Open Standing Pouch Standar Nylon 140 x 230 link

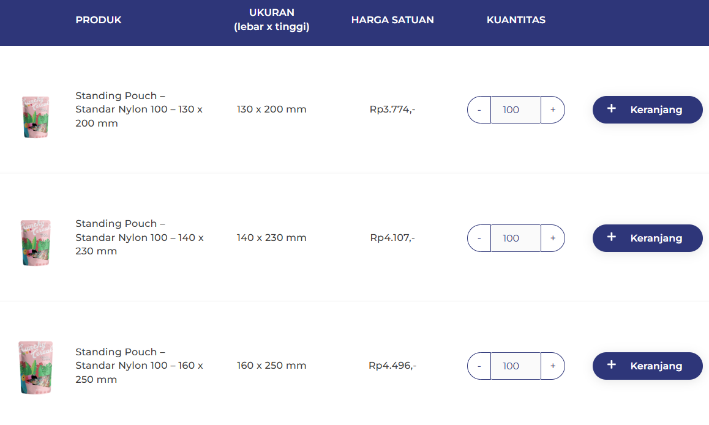click(139, 237)
